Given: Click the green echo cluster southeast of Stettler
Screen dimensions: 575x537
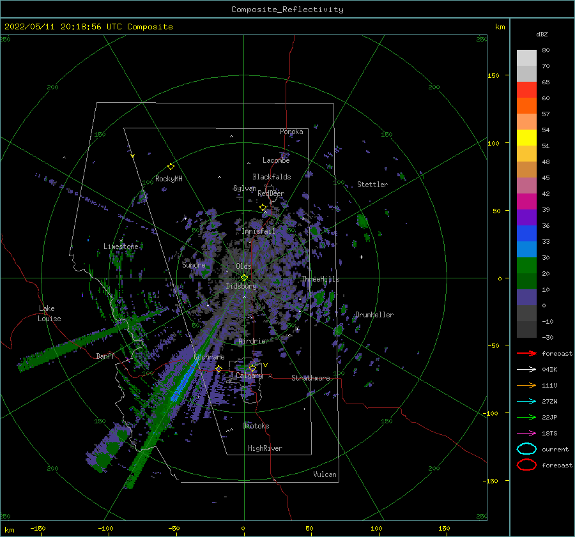Looking at the screenshot, I should click(362, 221).
